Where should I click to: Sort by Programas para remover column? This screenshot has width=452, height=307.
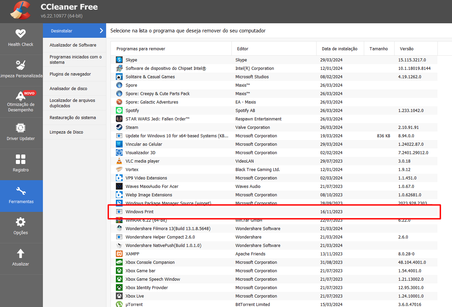click(x=171, y=49)
